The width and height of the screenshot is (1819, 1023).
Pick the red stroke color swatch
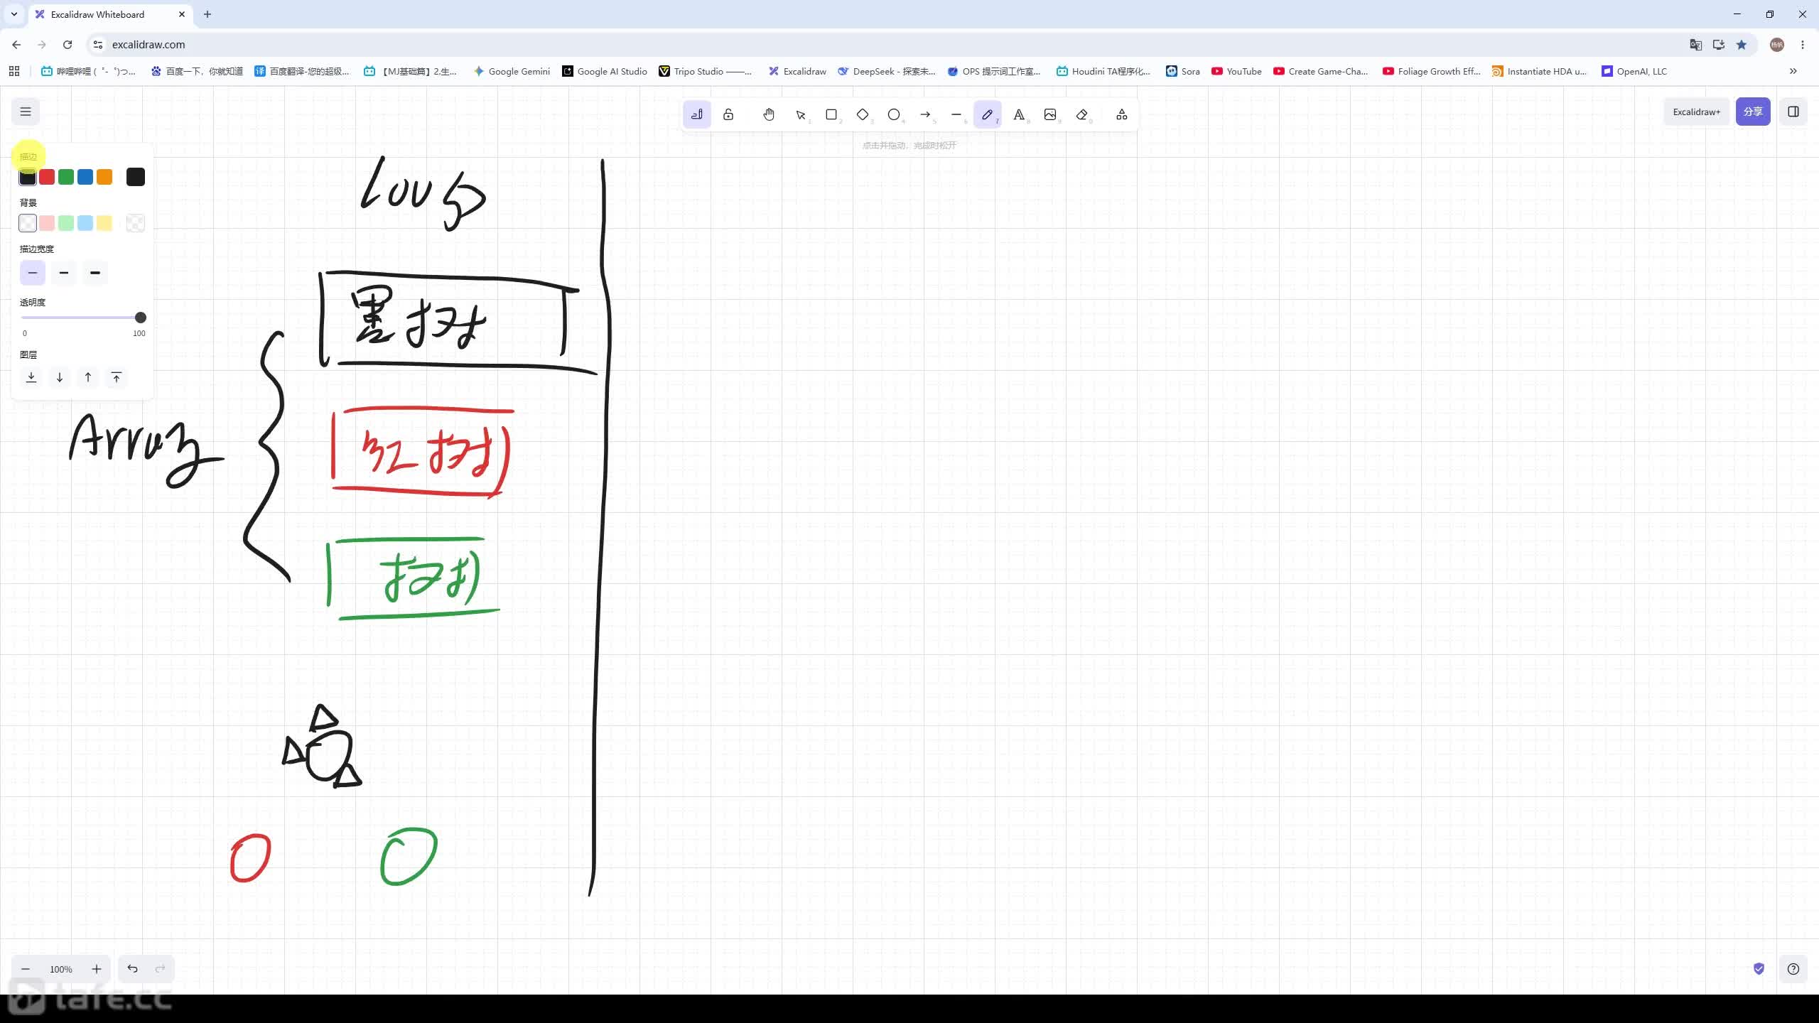47,177
